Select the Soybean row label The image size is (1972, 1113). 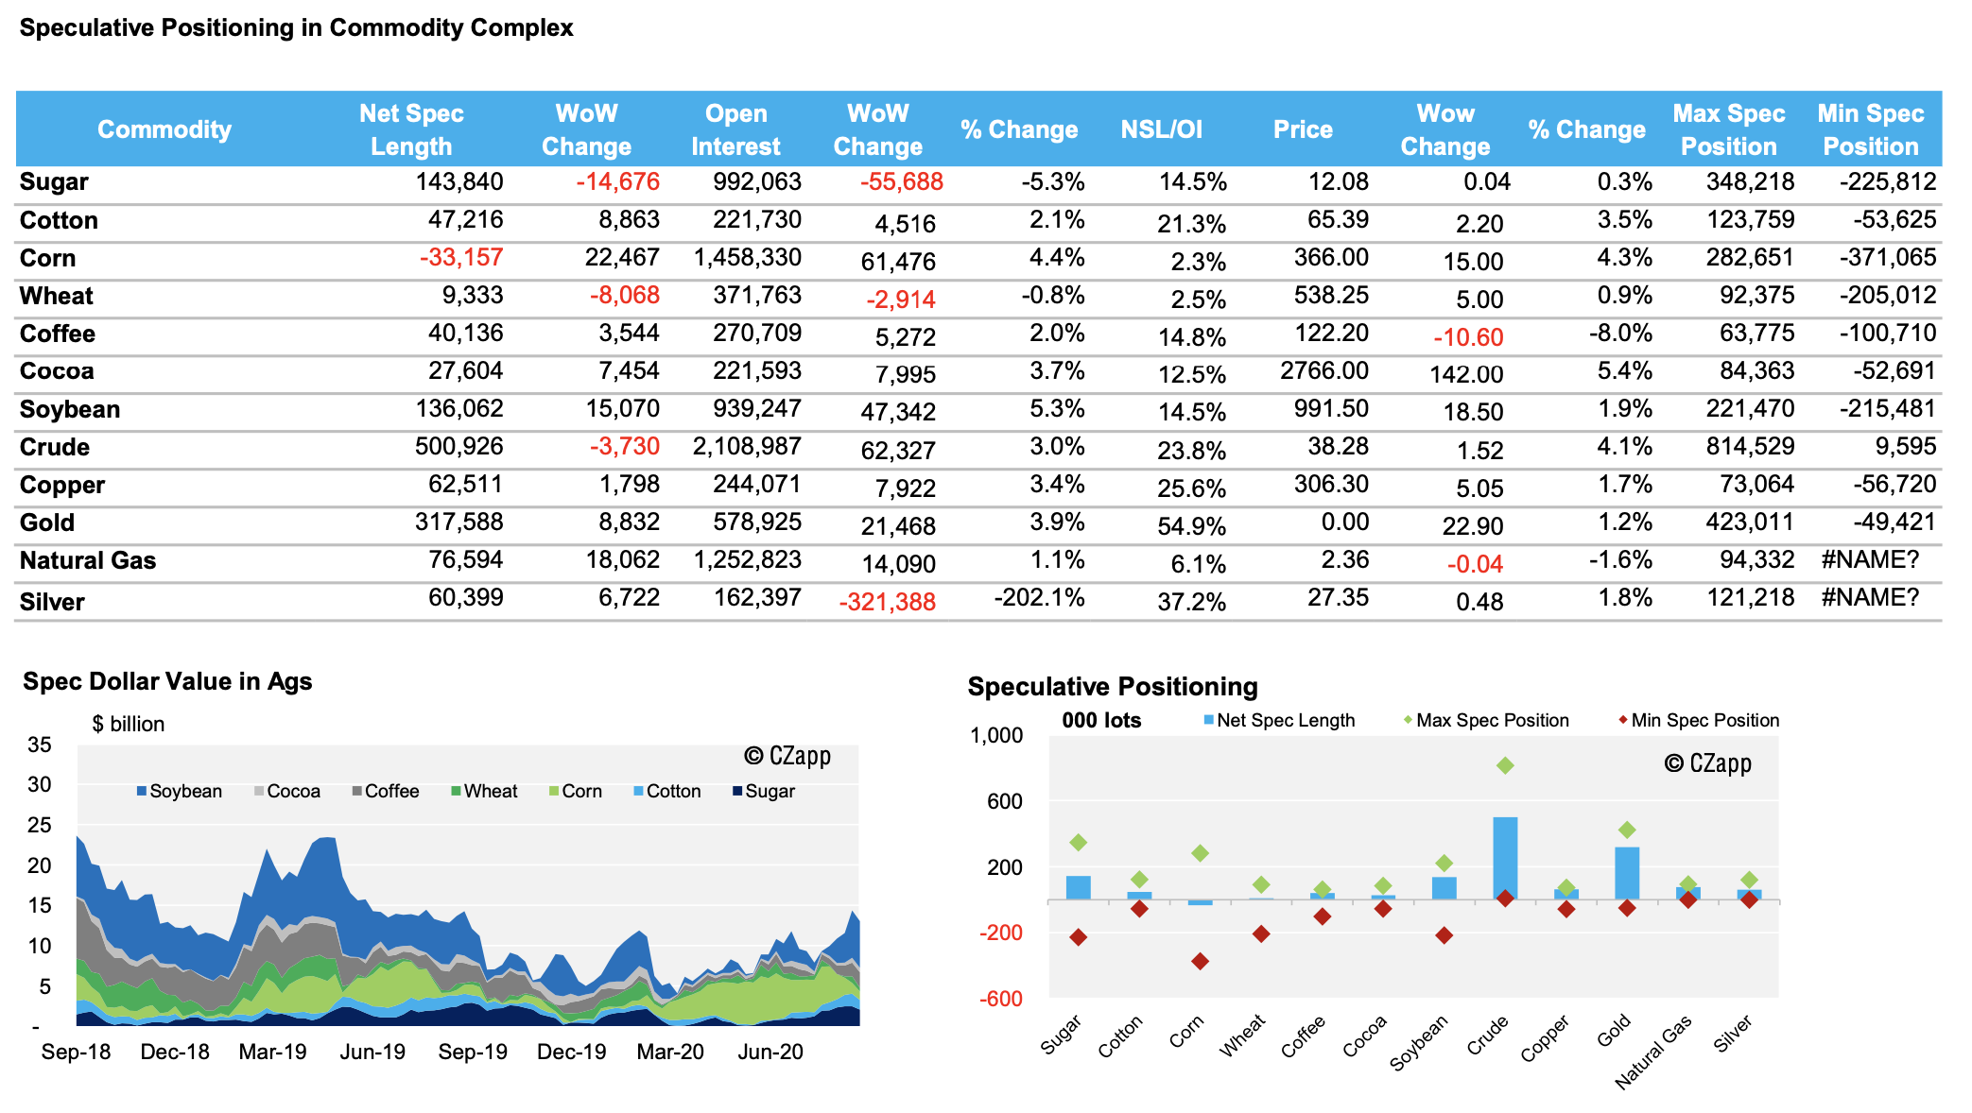point(70,409)
